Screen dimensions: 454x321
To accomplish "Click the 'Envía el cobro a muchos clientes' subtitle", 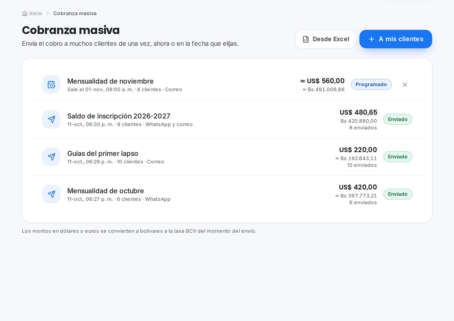I will (130, 44).
